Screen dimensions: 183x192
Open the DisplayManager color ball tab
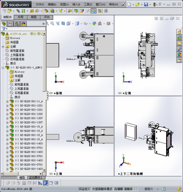[23, 24]
